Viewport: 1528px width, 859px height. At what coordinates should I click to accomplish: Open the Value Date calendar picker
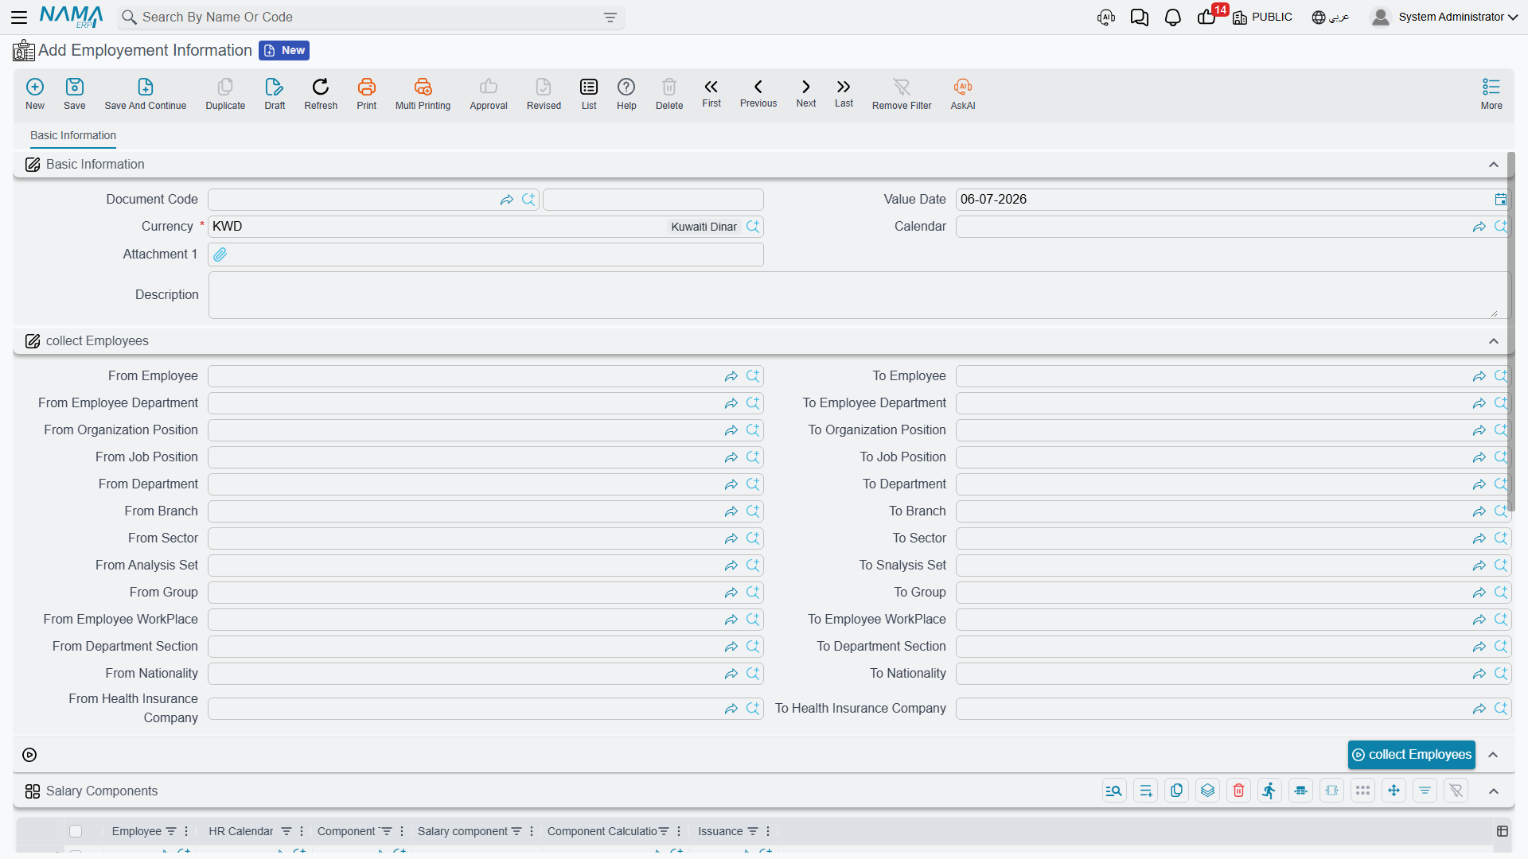click(1500, 200)
